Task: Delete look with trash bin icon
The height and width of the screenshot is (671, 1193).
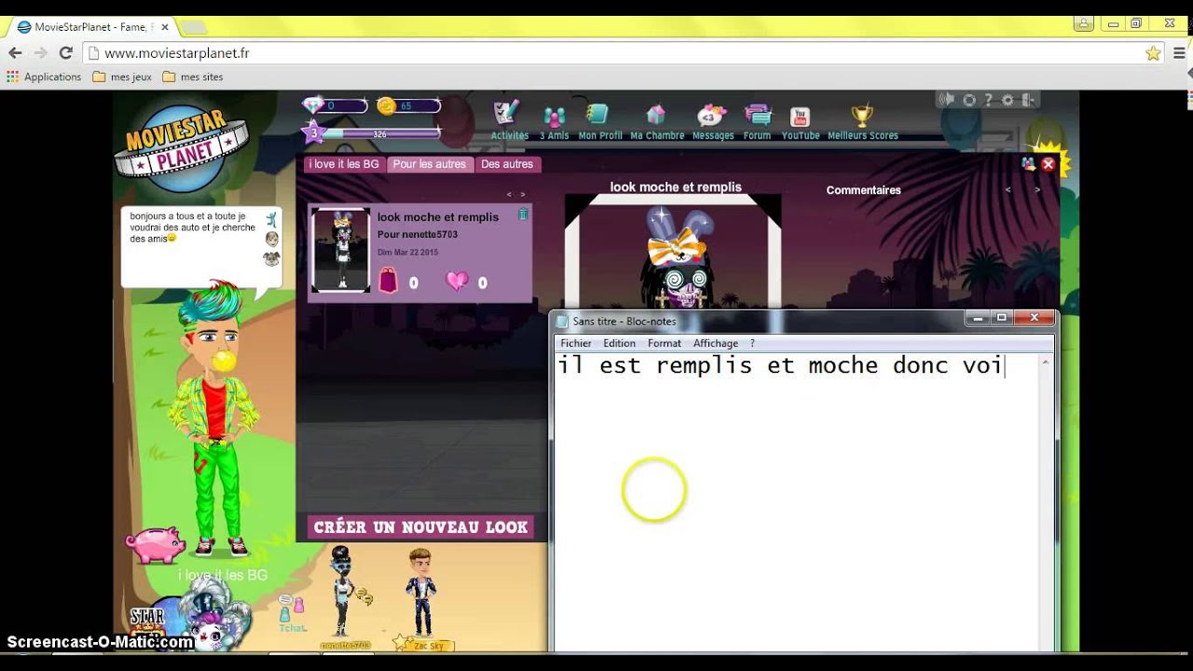Action: click(x=523, y=214)
